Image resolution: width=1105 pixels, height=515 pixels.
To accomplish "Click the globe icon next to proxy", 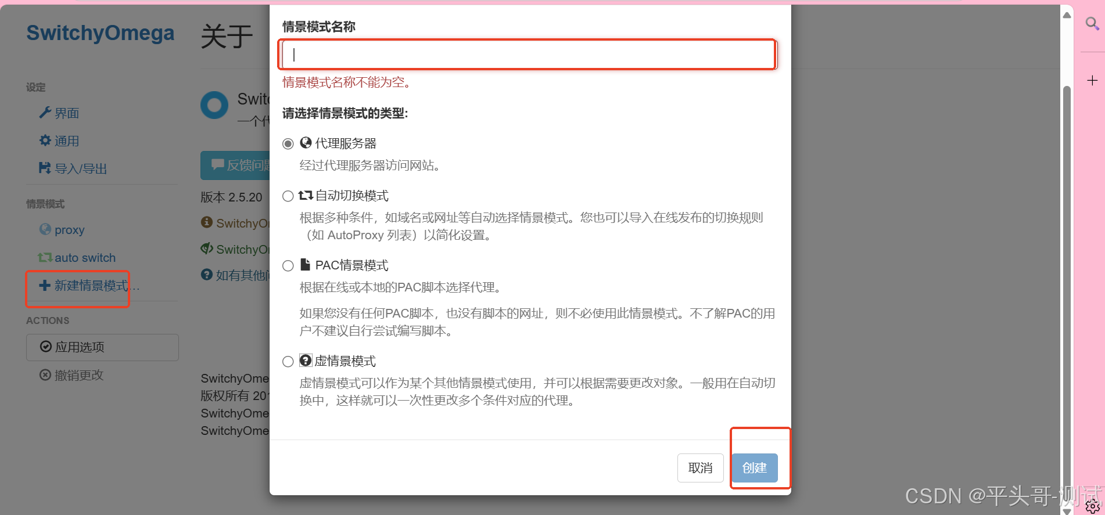I will tap(45, 229).
